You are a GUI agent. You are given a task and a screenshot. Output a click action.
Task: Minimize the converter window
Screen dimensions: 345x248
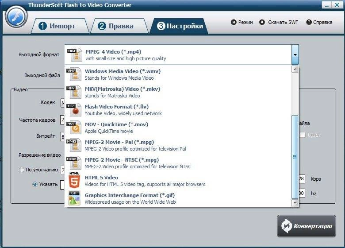[327, 5]
